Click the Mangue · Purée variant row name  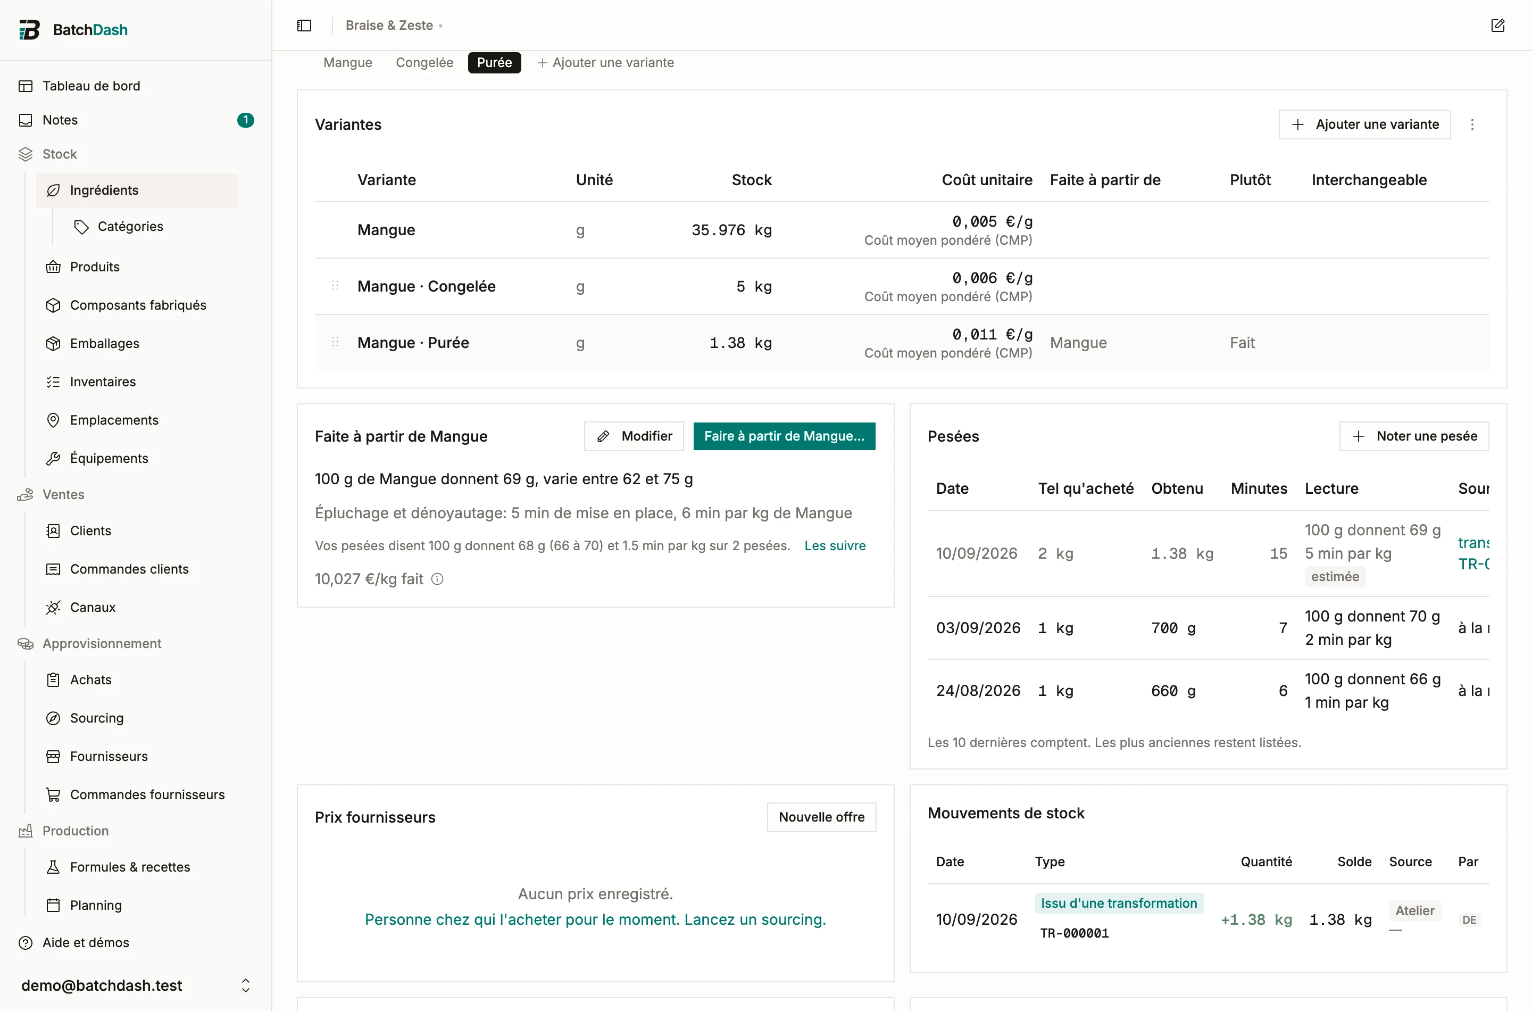click(x=413, y=342)
